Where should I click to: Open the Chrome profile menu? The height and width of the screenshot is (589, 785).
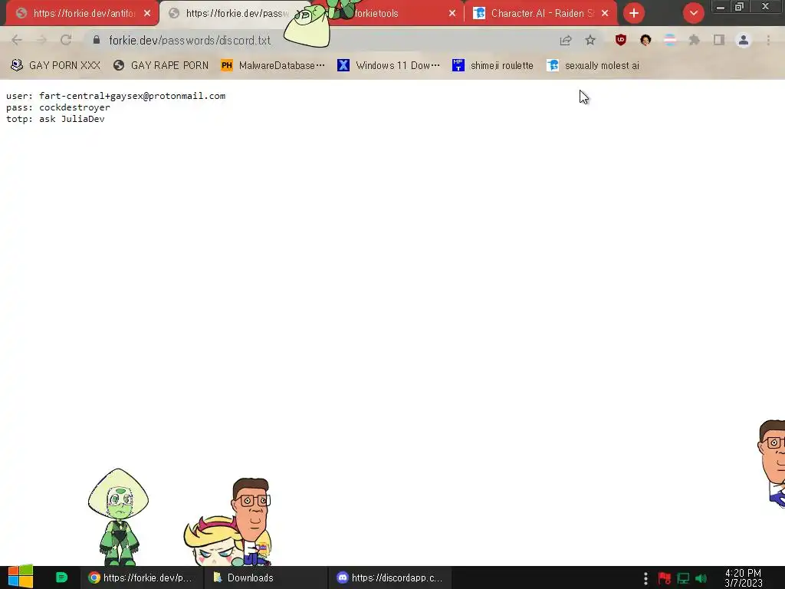coord(744,40)
